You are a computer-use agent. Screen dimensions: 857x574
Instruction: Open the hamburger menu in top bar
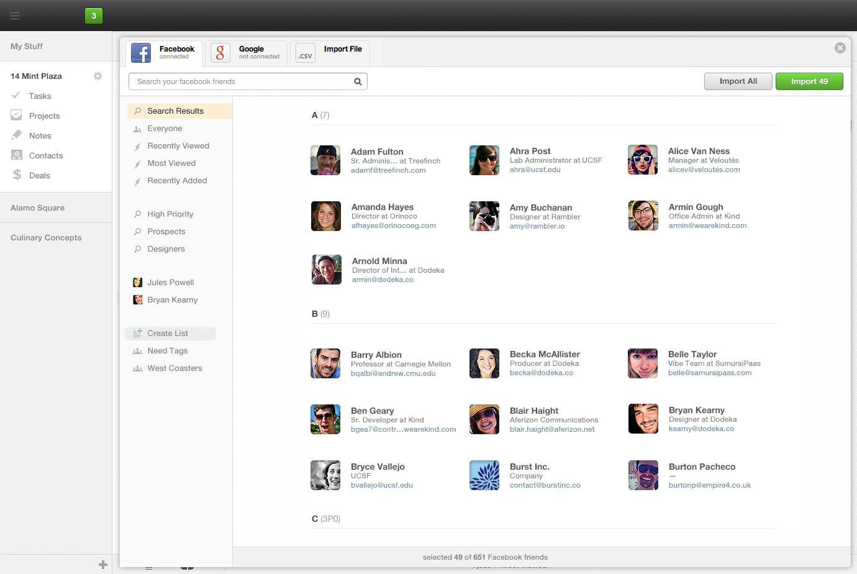(15, 16)
